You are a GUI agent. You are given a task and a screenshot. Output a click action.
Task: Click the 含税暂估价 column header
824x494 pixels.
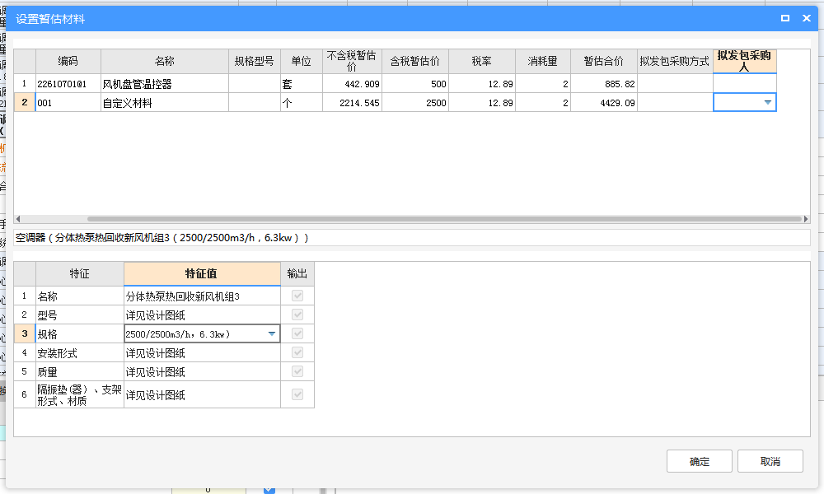click(x=414, y=62)
